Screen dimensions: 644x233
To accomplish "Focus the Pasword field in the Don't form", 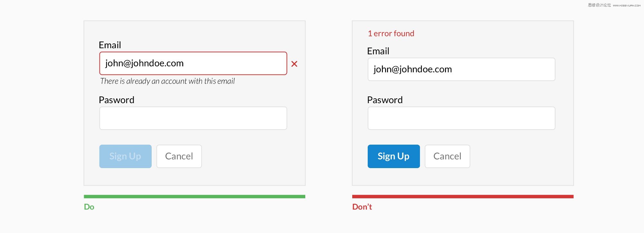I will 461,118.
